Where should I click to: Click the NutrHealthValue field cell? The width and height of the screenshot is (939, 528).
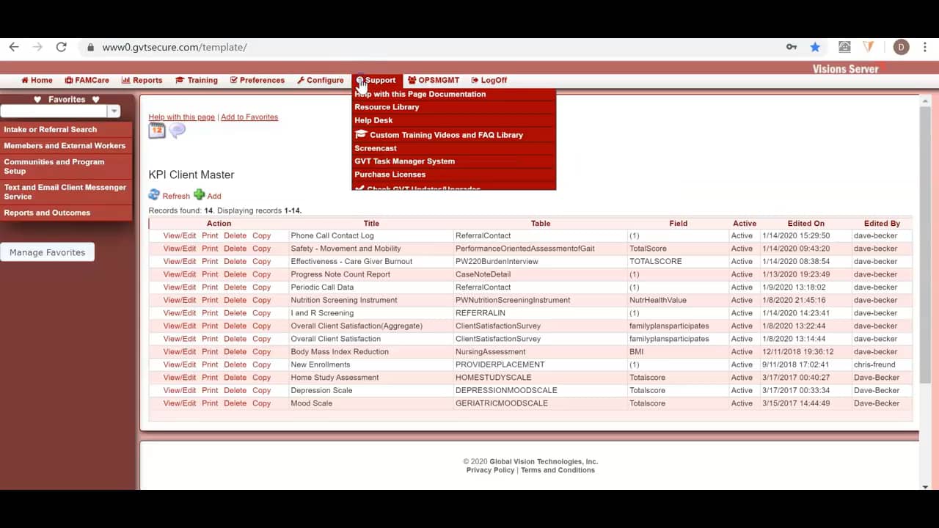click(658, 300)
